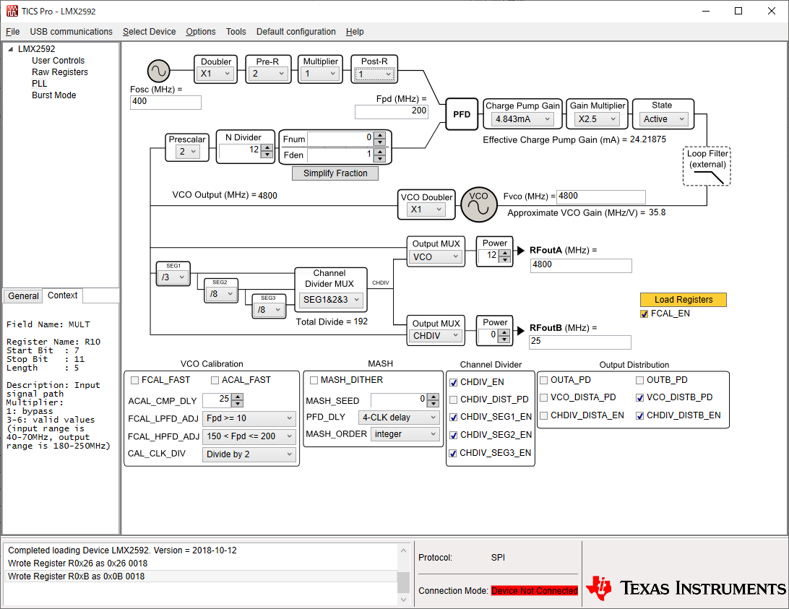The image size is (789, 609).
Task: Click the Fosc oscillator sine-wave icon
Action: pos(158,71)
